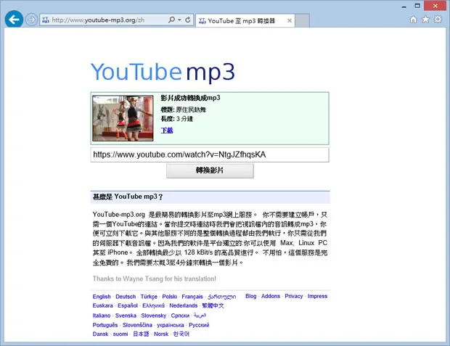Screen dimensions: 450x346
Task: Click the YouTube URL input field
Action: 210,155
